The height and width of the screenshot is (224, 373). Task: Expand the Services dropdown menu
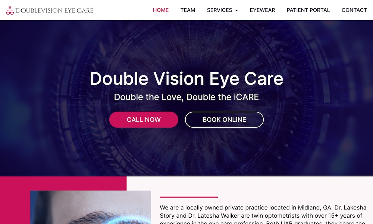(222, 10)
